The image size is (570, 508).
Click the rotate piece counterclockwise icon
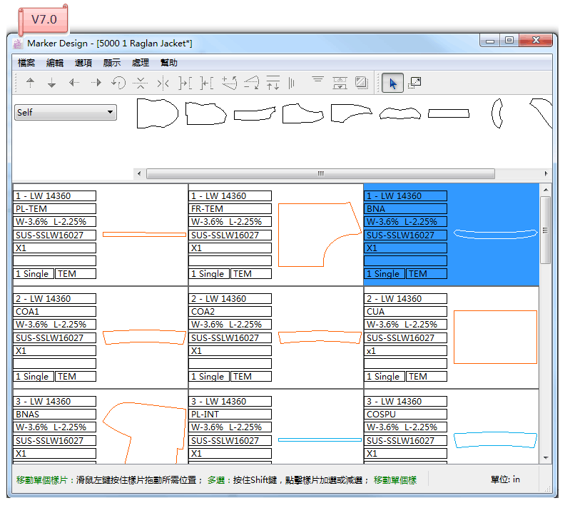coord(118,83)
